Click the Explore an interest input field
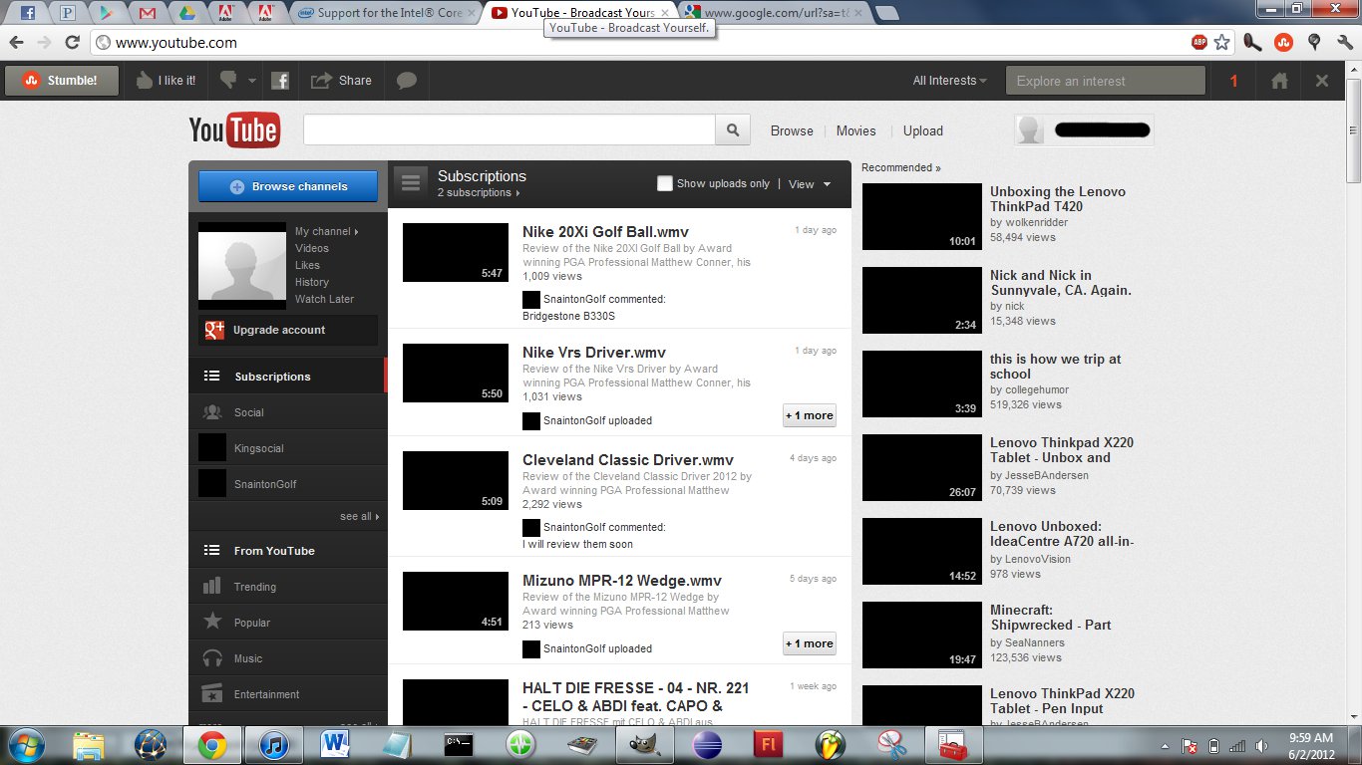 pyautogui.click(x=1105, y=80)
